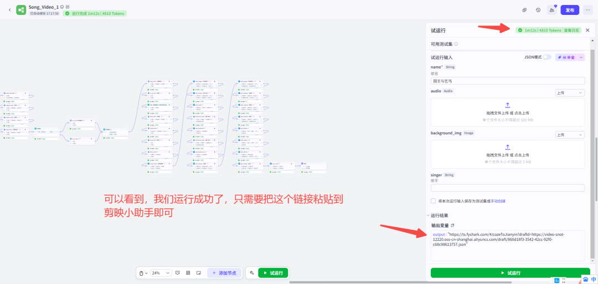This screenshot has height=284, width=598.
Task: Click the auto-layout grid icon
Action: pyautogui.click(x=188, y=273)
